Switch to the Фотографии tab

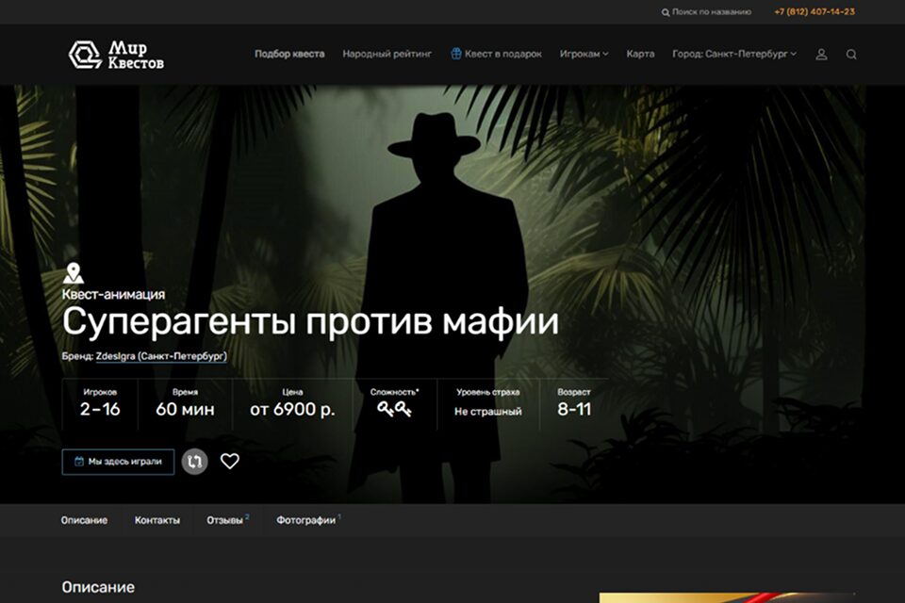tap(305, 520)
